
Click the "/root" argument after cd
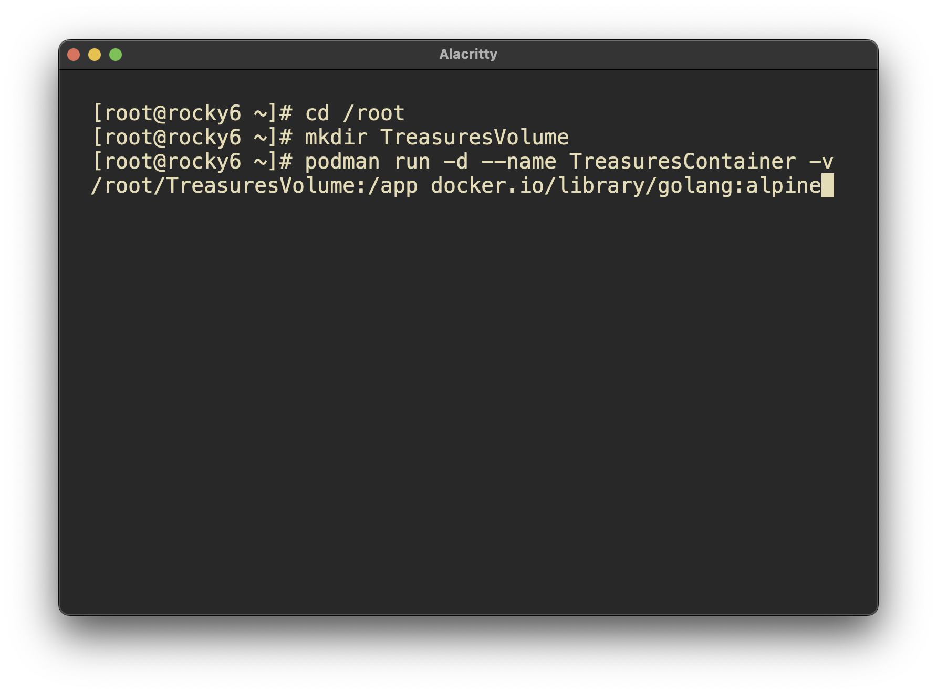[x=373, y=113]
